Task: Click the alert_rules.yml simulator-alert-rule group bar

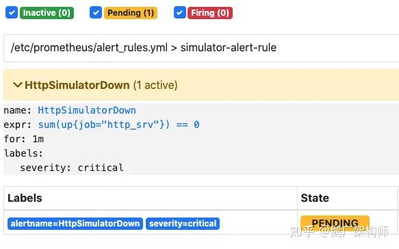Action: point(201,48)
